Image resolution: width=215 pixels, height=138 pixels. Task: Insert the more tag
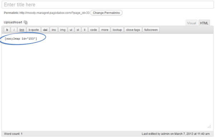click(x=105, y=30)
